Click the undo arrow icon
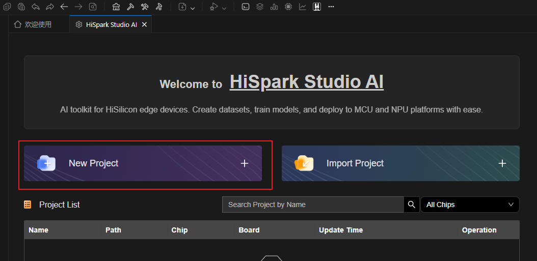The width and height of the screenshot is (537, 261). 36,7
